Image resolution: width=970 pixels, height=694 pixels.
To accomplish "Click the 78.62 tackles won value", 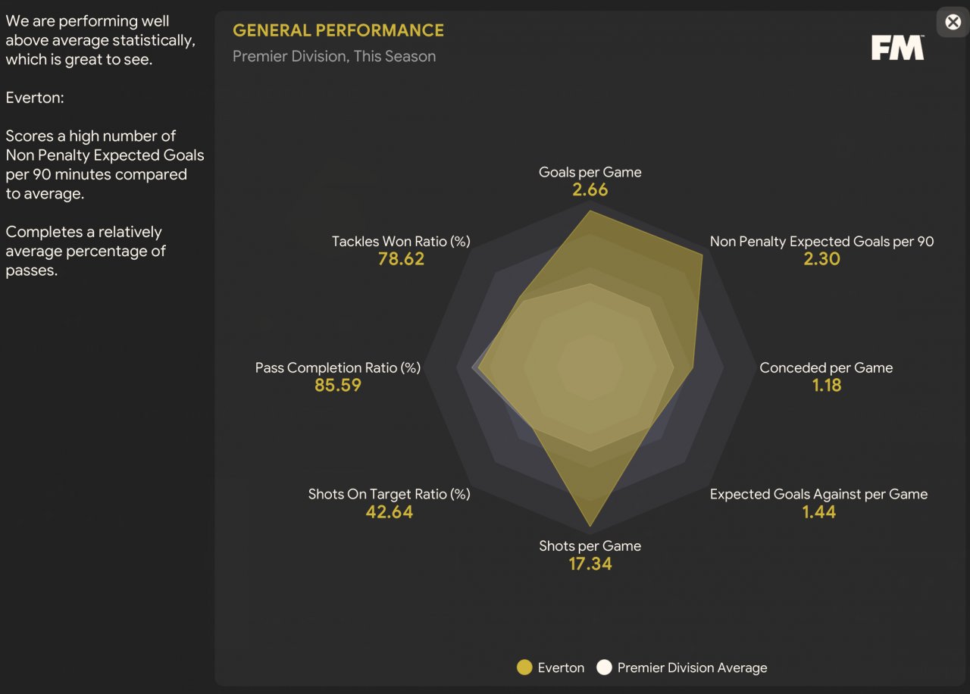I will 401,259.
